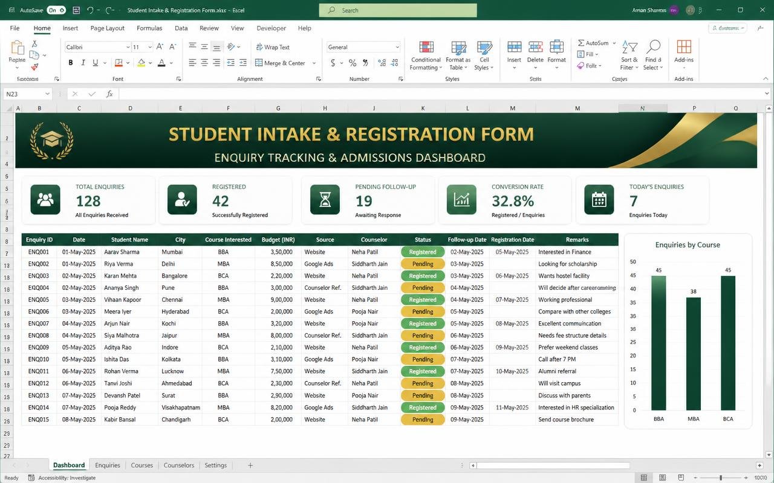
Task: Click the Increase Indent icon
Action: pos(243,63)
